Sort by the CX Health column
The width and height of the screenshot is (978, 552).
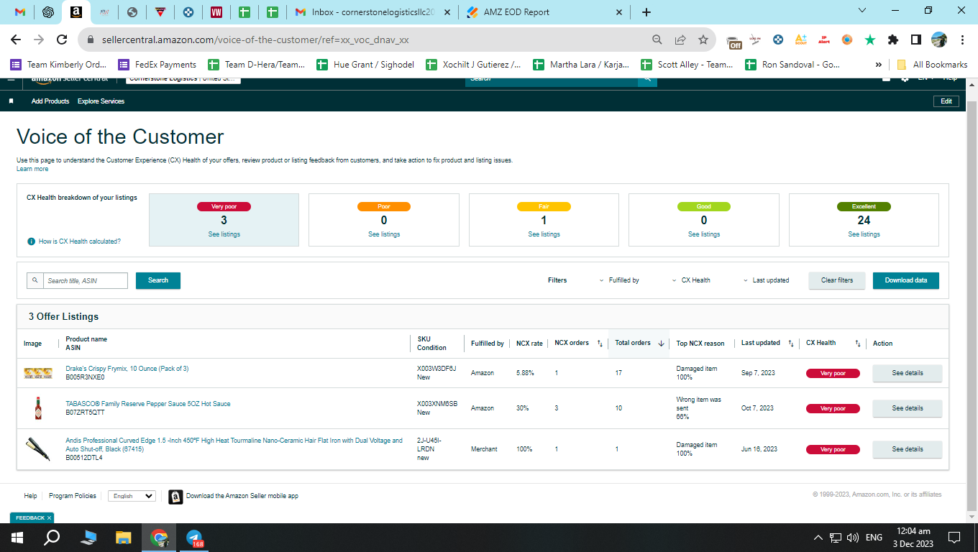[x=857, y=344]
